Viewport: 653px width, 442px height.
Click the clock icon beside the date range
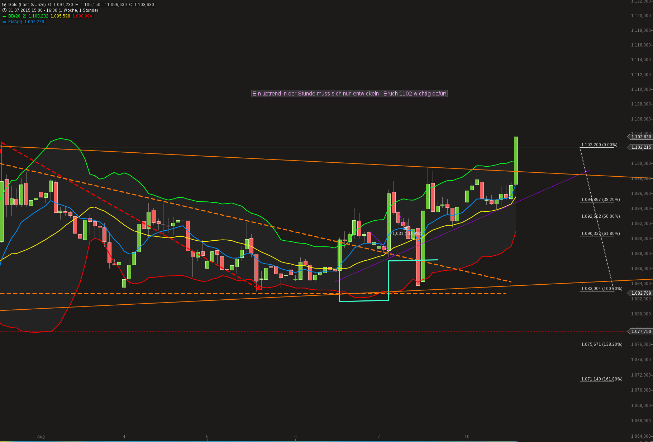pyautogui.click(x=4, y=10)
